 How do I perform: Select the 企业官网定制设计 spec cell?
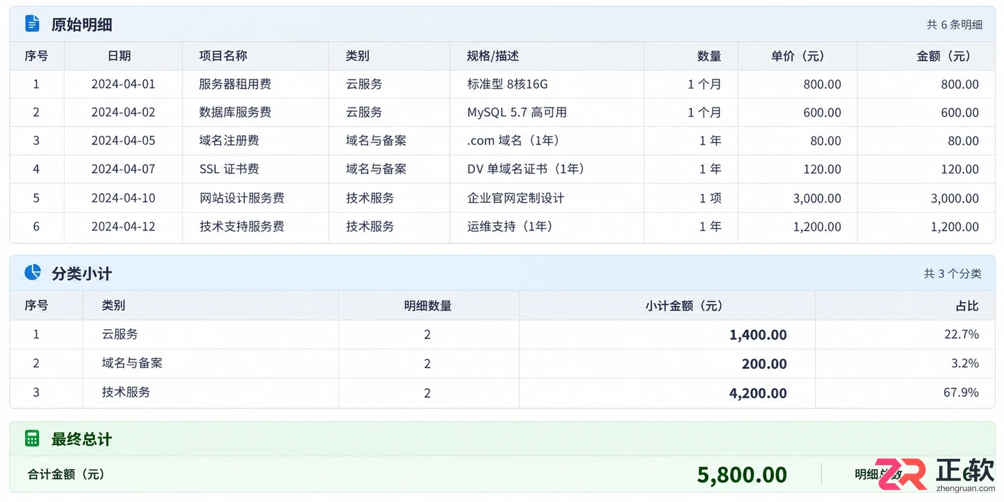click(515, 198)
